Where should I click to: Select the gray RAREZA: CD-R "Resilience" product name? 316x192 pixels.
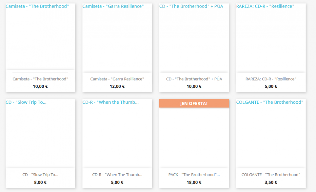(271, 79)
